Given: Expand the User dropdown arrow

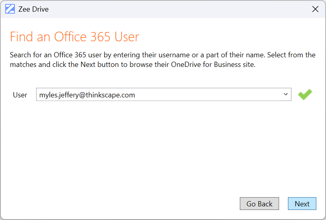Looking at the screenshot, I should (286, 95).
